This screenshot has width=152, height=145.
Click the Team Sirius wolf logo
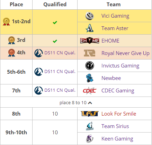[90, 126]
